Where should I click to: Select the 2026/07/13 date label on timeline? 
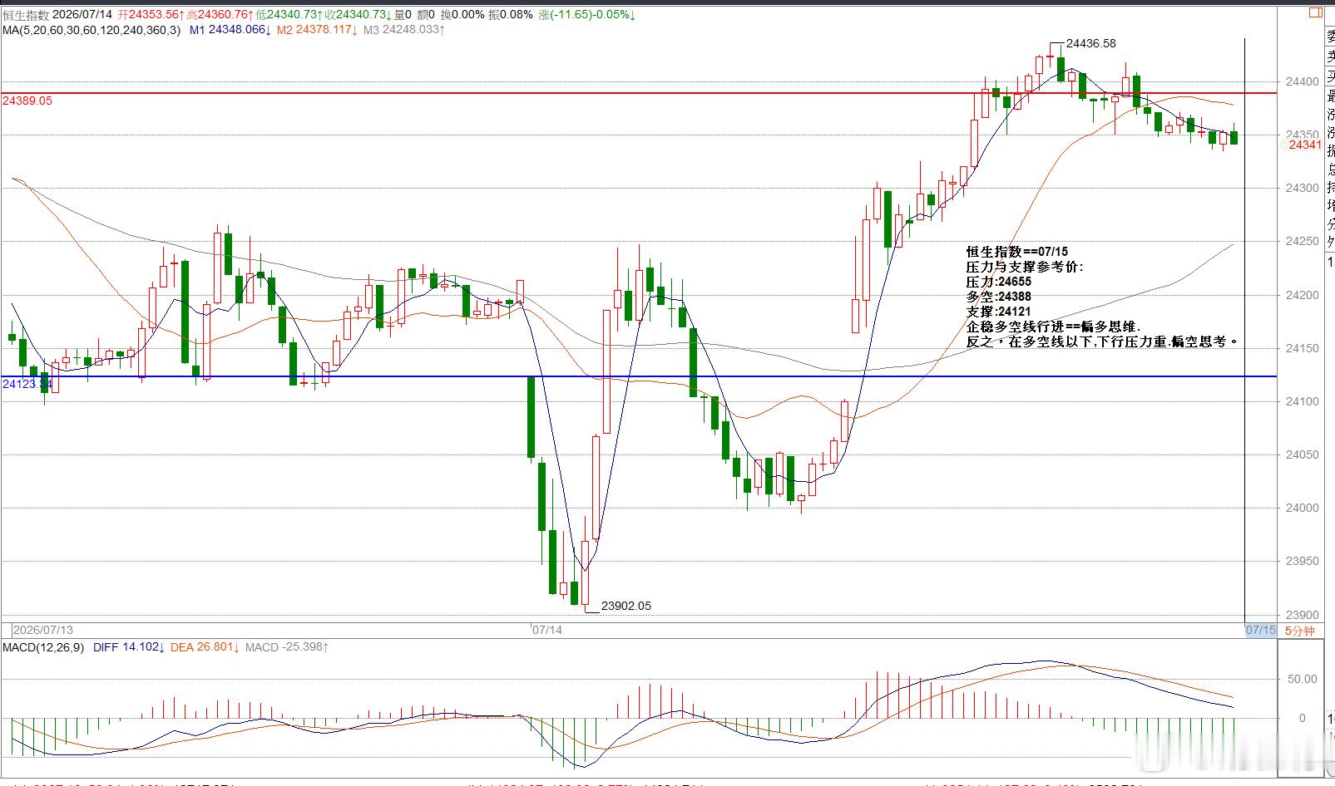click(43, 630)
